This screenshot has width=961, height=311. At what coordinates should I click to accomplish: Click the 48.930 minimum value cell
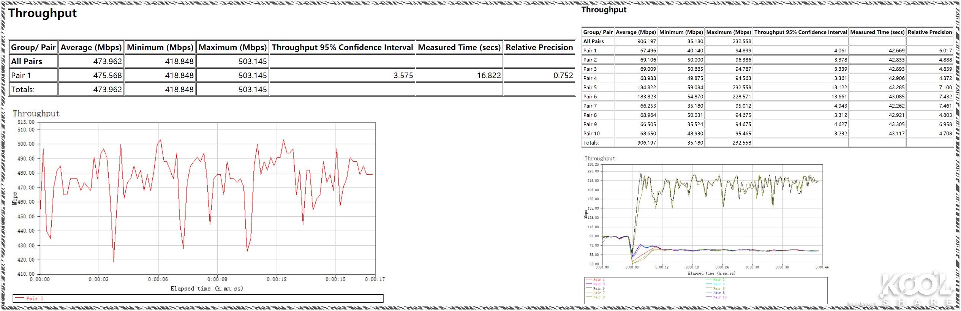[681, 134]
